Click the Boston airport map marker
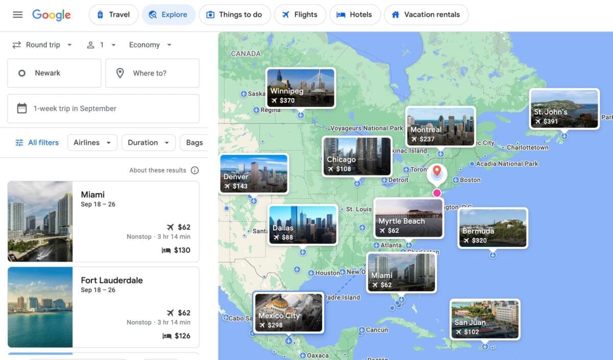 pos(456,180)
